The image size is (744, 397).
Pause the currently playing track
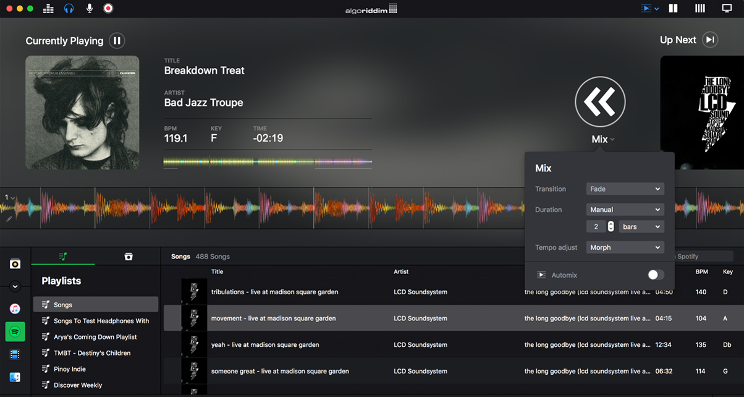click(117, 40)
